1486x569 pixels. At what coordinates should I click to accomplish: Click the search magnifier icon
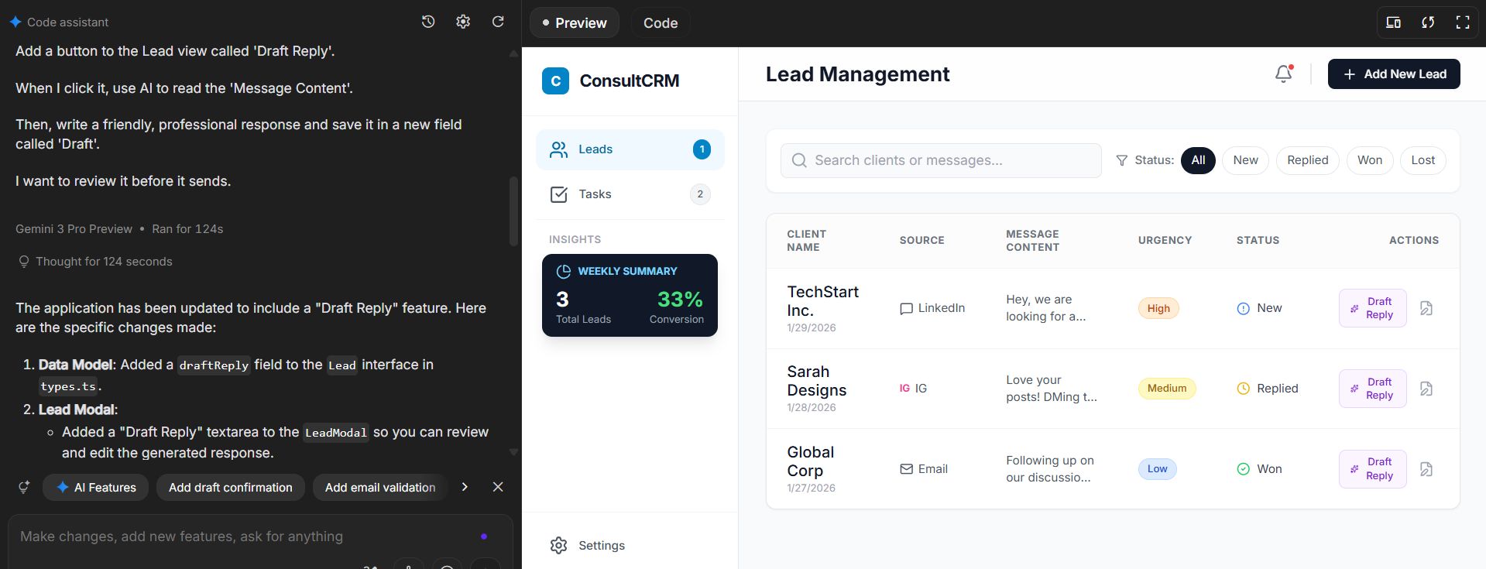click(x=799, y=160)
